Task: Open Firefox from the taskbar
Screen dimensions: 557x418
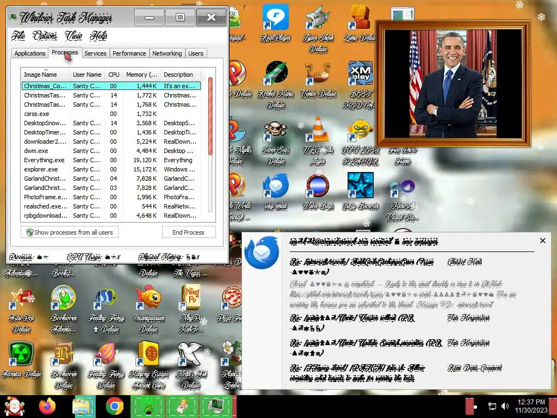Action: coord(47,406)
